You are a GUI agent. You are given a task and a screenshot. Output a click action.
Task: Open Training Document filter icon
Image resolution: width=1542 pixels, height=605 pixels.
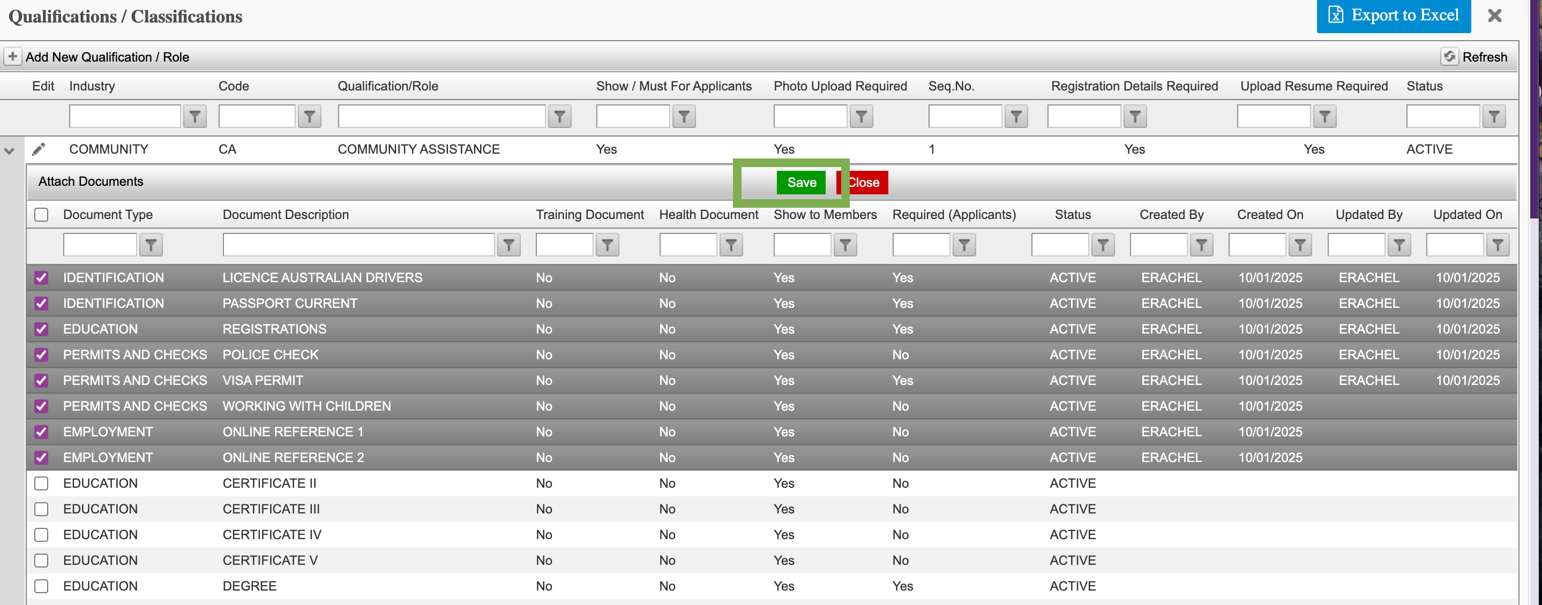coord(608,245)
